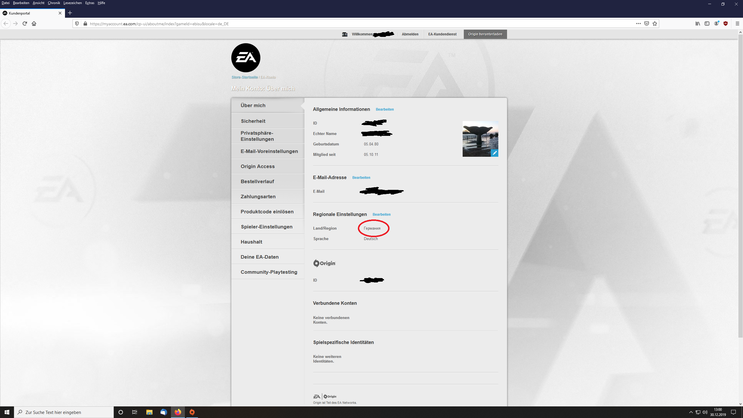Go to Firefox home page icon
743x418 pixels.
click(34, 24)
